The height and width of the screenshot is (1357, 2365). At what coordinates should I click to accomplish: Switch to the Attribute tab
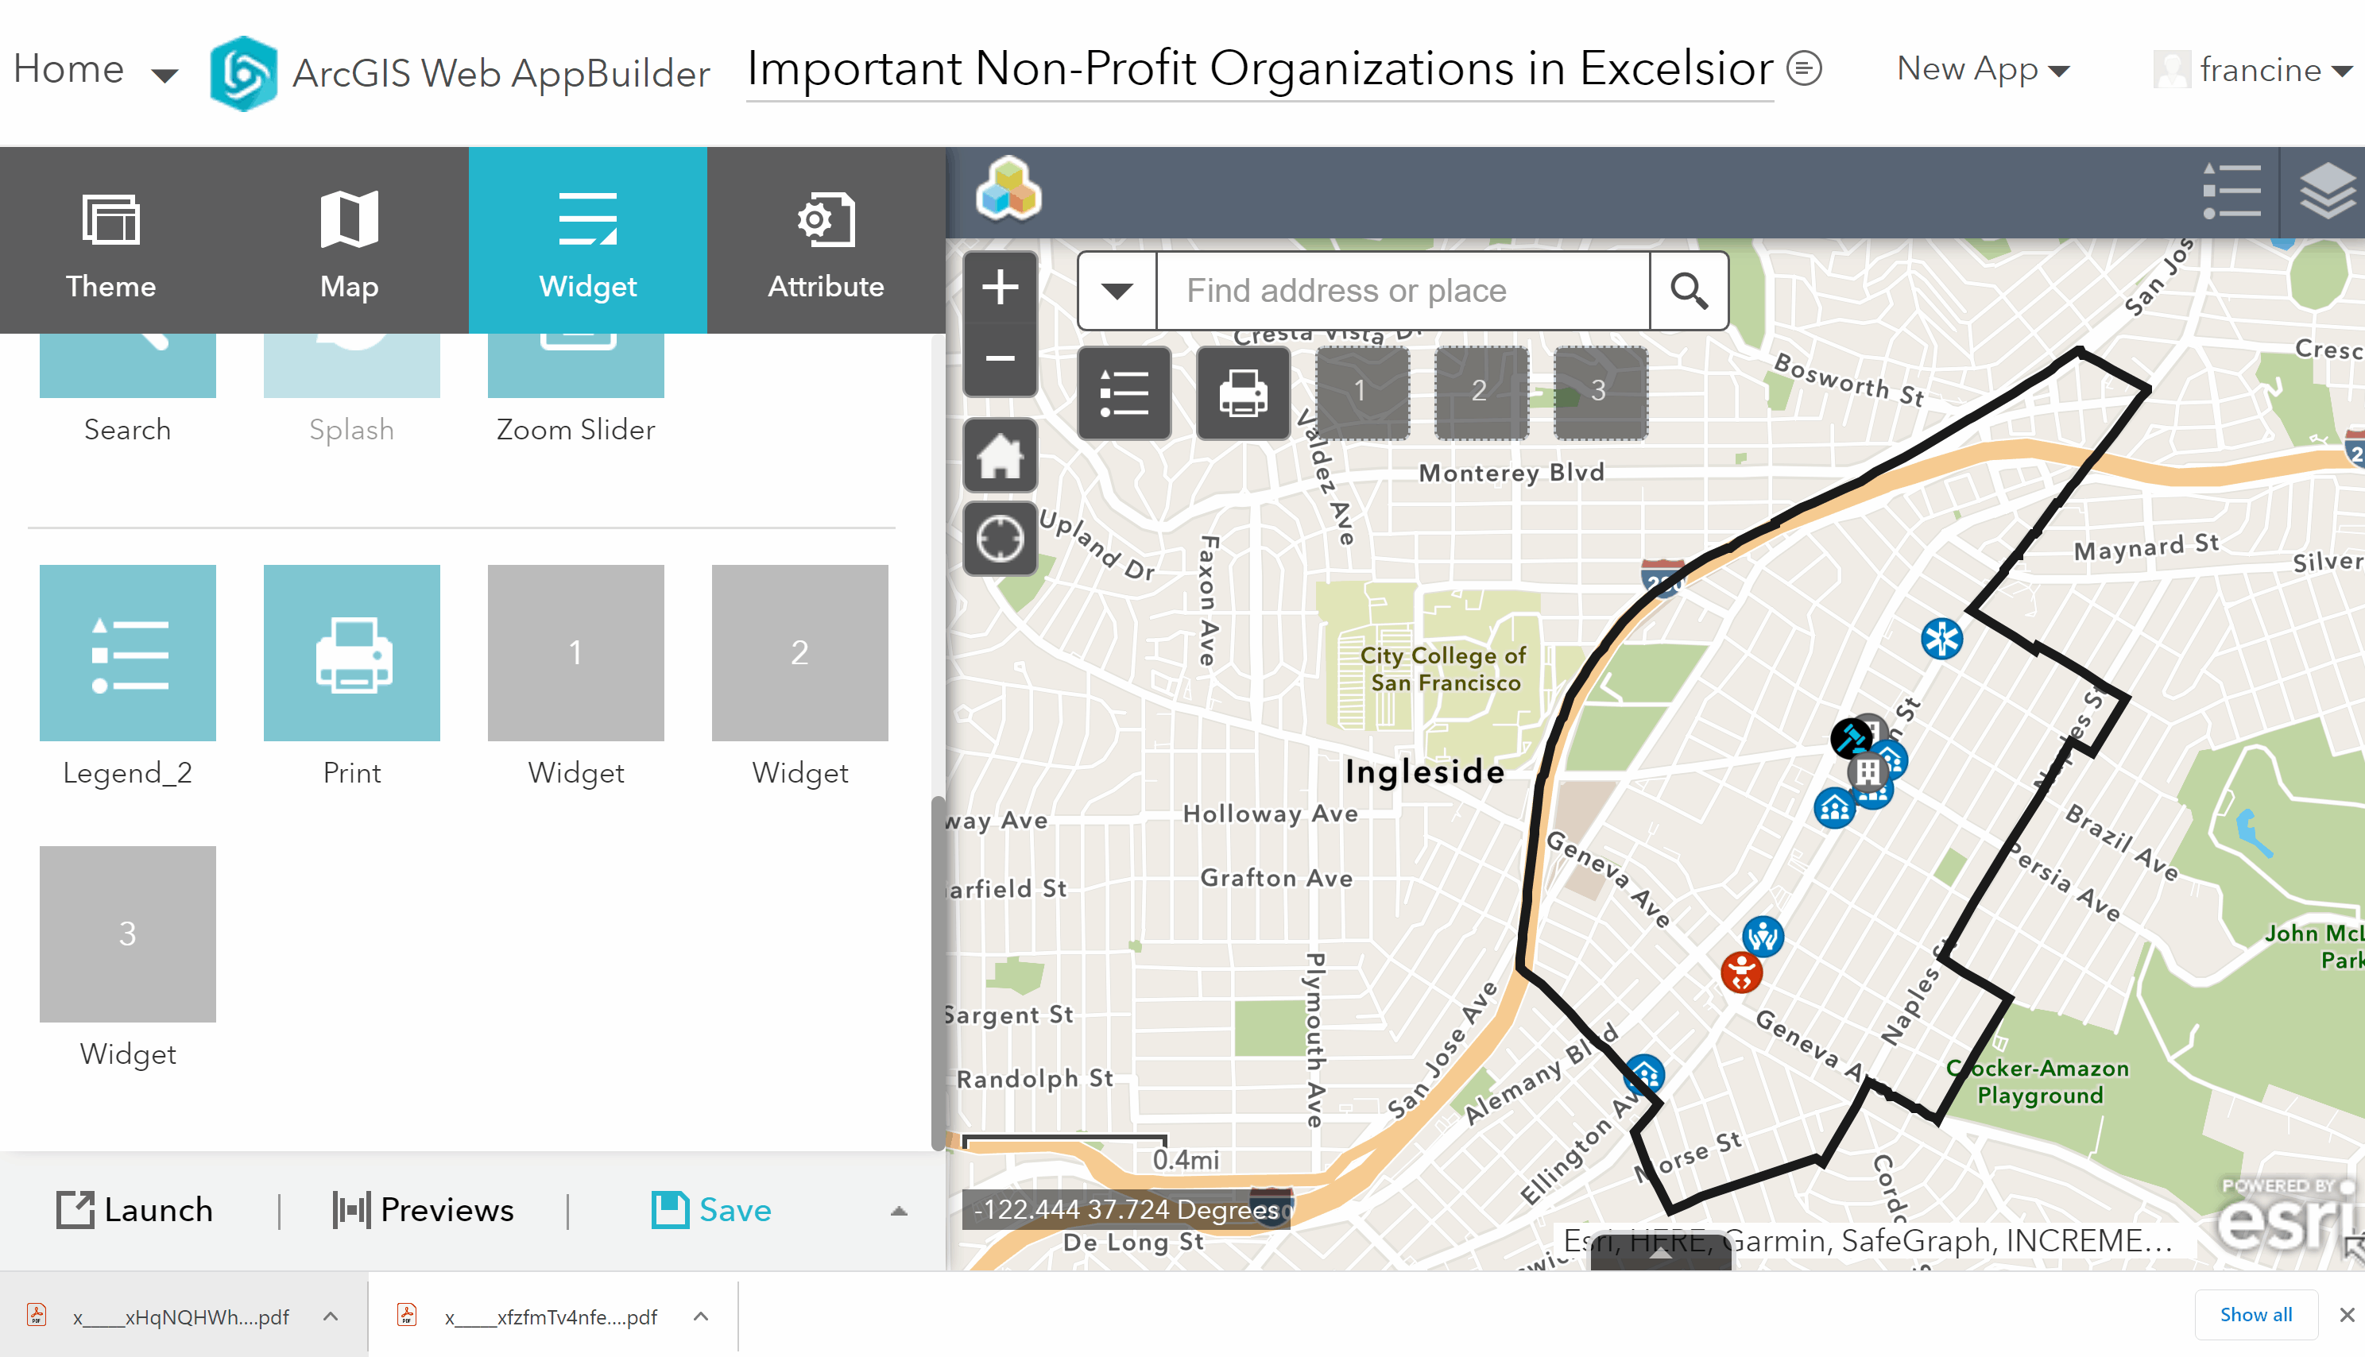point(825,241)
